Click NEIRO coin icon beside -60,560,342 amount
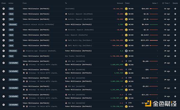Viewport: 180px width, 110px height. click(126, 9)
